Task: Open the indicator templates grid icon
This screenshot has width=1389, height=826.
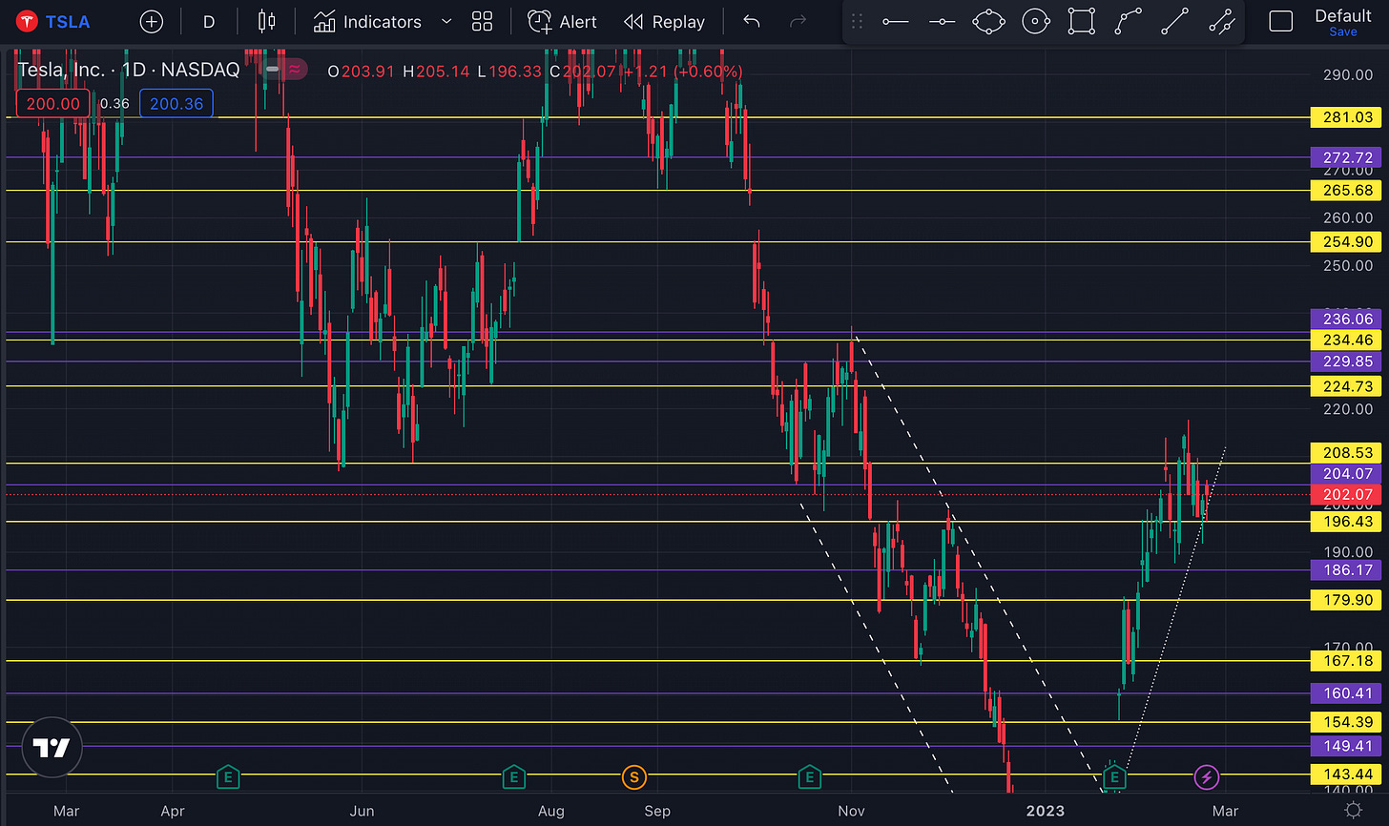Action: [483, 21]
